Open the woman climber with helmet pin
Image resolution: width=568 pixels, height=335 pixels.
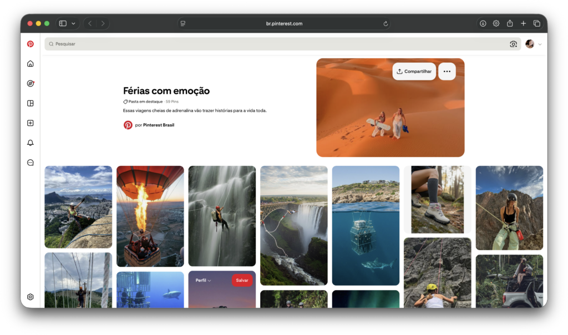509,208
